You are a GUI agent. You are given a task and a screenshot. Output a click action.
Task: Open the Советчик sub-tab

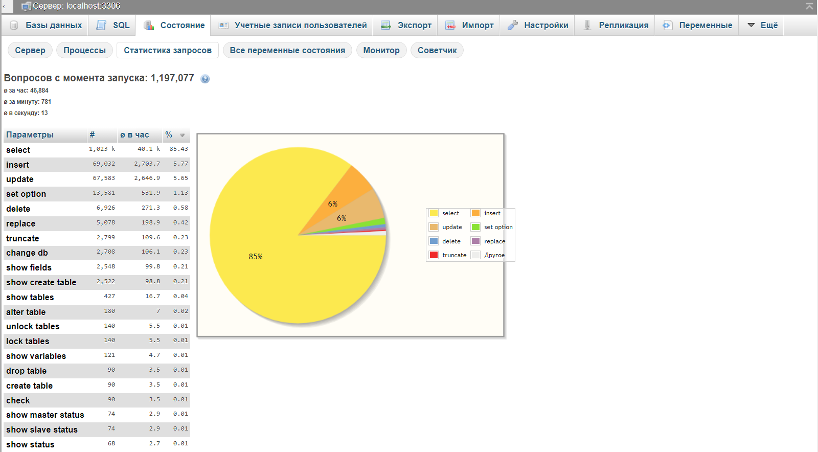437,50
